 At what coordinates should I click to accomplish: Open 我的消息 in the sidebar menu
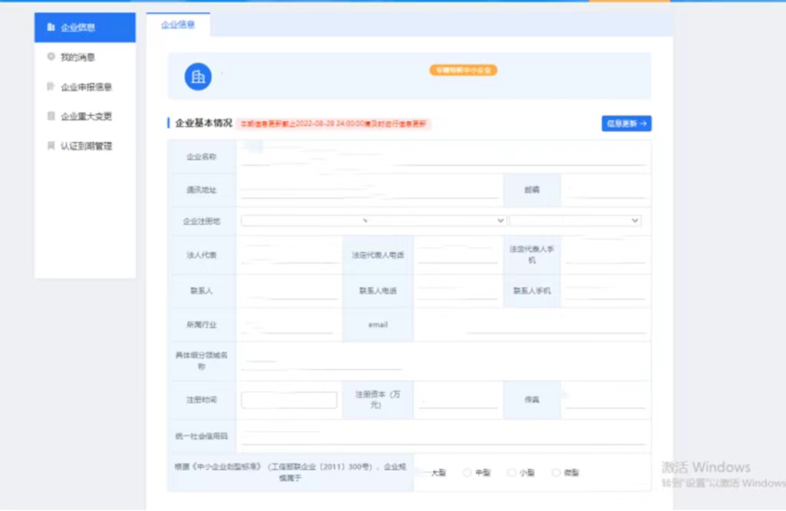(x=78, y=58)
